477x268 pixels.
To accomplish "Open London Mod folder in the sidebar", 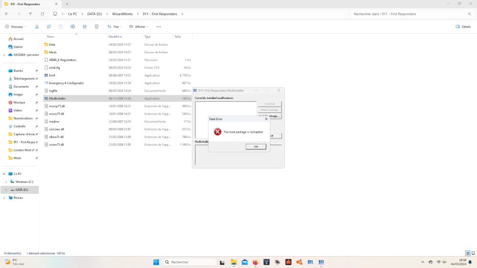I will point(24,150).
